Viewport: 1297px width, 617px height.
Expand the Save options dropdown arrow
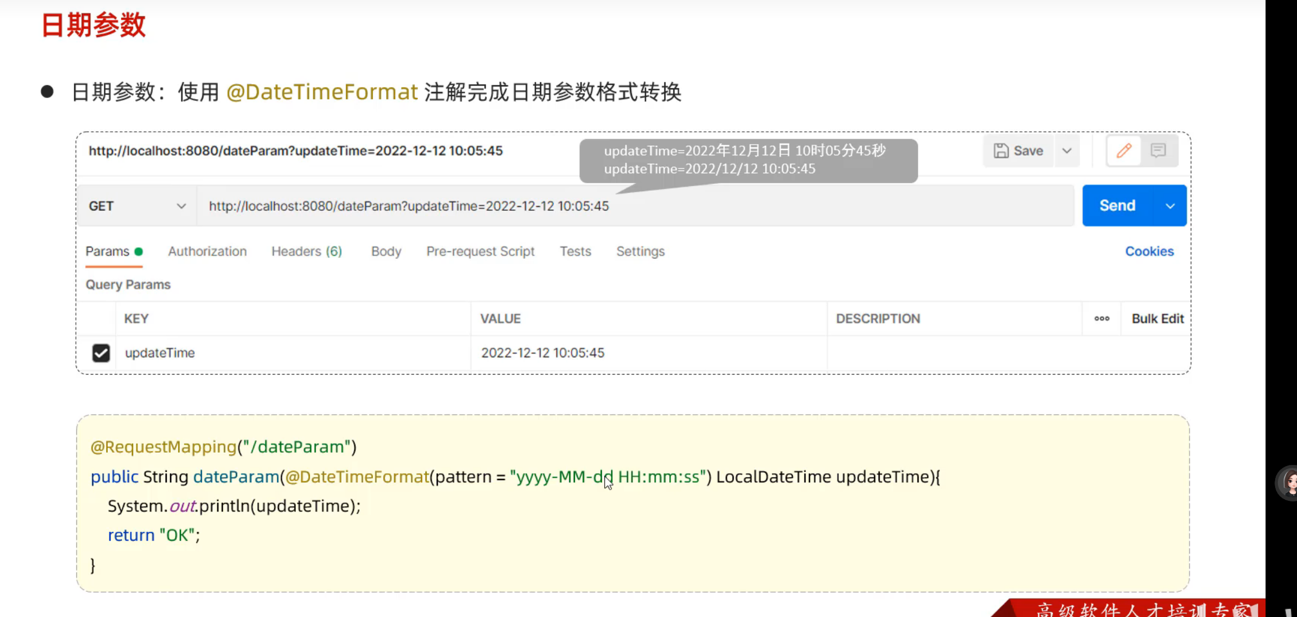click(1067, 151)
